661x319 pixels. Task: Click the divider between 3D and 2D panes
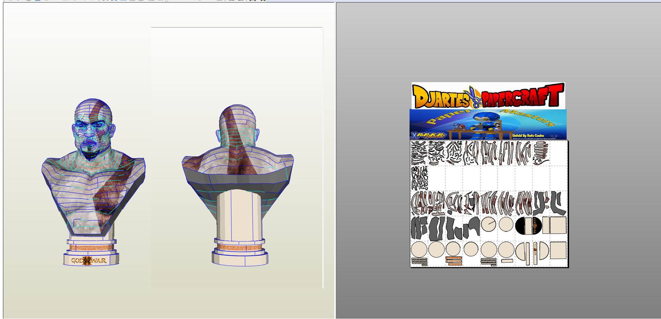coord(335,160)
